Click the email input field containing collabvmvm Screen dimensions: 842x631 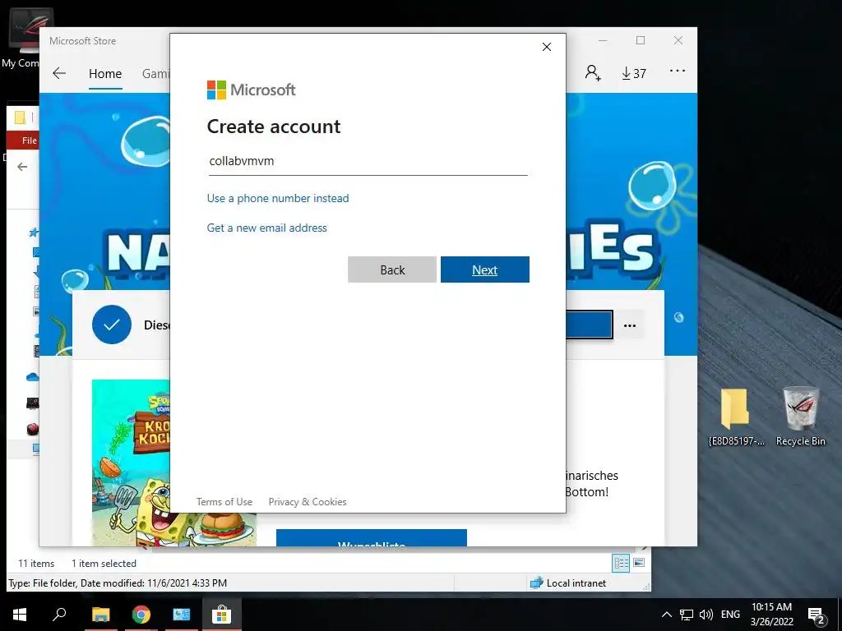(x=368, y=162)
